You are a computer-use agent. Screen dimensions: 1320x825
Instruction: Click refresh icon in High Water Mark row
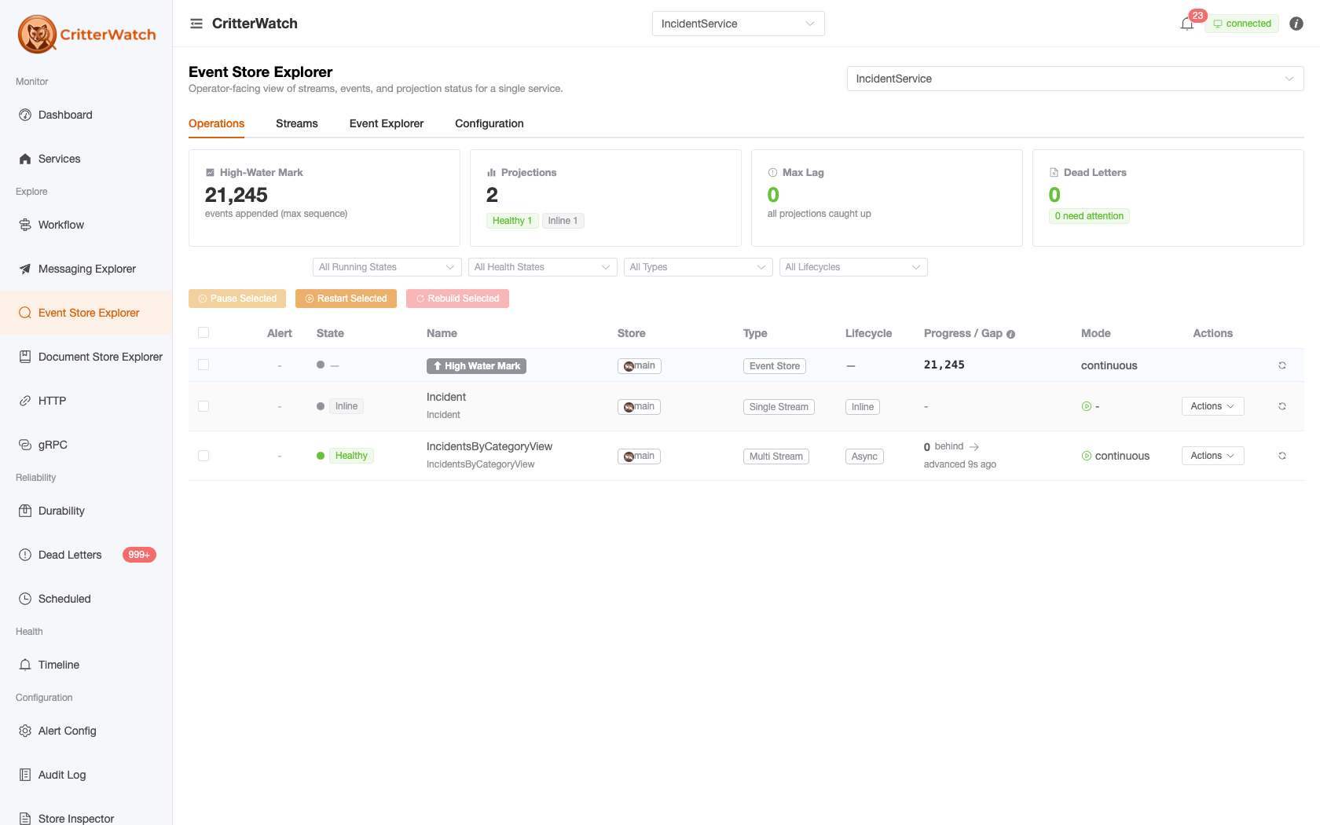(x=1282, y=365)
